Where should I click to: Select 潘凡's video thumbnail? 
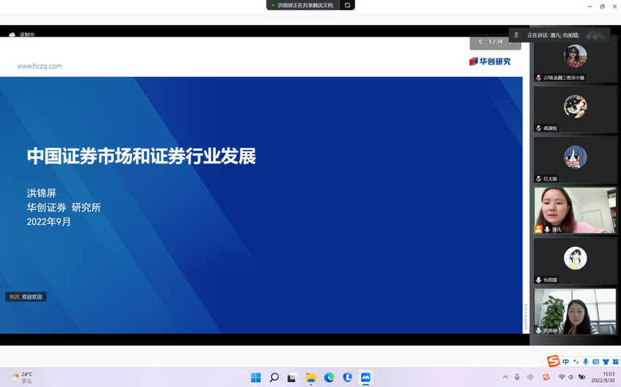tap(575, 210)
